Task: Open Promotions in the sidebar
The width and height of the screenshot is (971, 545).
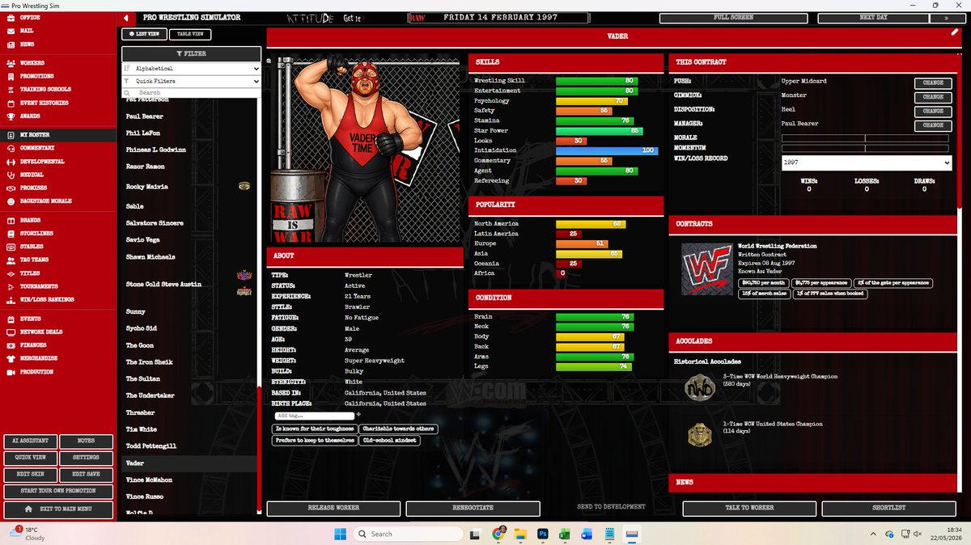Action: (x=36, y=76)
